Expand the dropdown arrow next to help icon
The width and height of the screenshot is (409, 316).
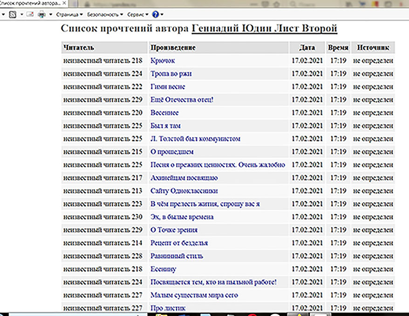pos(162,14)
